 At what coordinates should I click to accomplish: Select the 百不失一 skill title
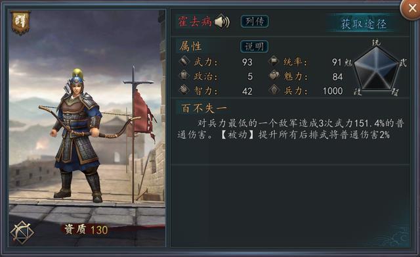point(204,108)
